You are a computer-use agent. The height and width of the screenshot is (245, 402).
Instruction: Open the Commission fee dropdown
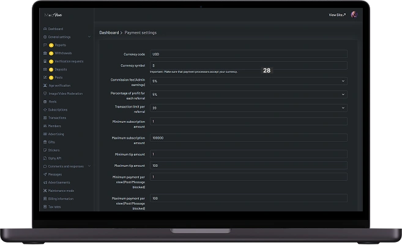click(248, 81)
